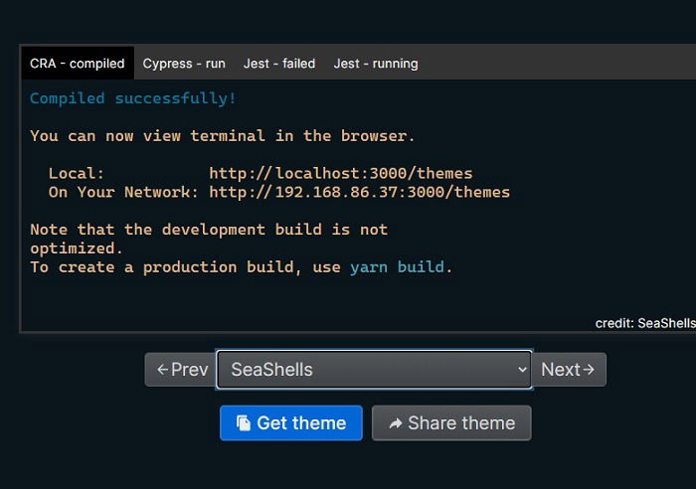Click the credit: SeaShells label

[x=645, y=323]
